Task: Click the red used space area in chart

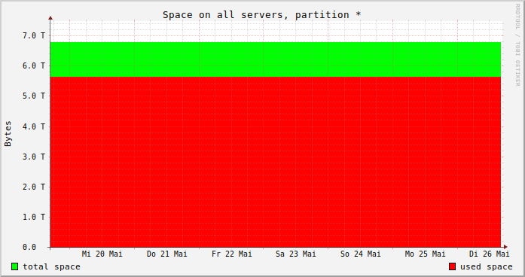Action: point(276,163)
